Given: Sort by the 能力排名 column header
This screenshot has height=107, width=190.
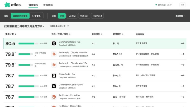Looking at the screenshot, I should pos(97,34).
